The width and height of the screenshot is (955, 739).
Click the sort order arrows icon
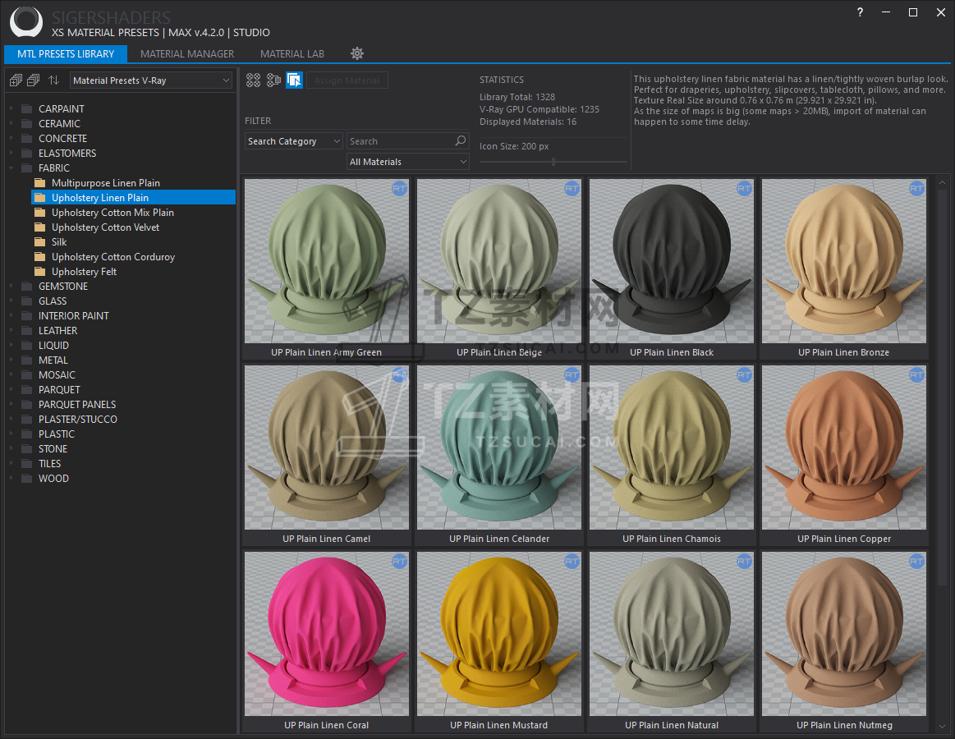point(53,80)
